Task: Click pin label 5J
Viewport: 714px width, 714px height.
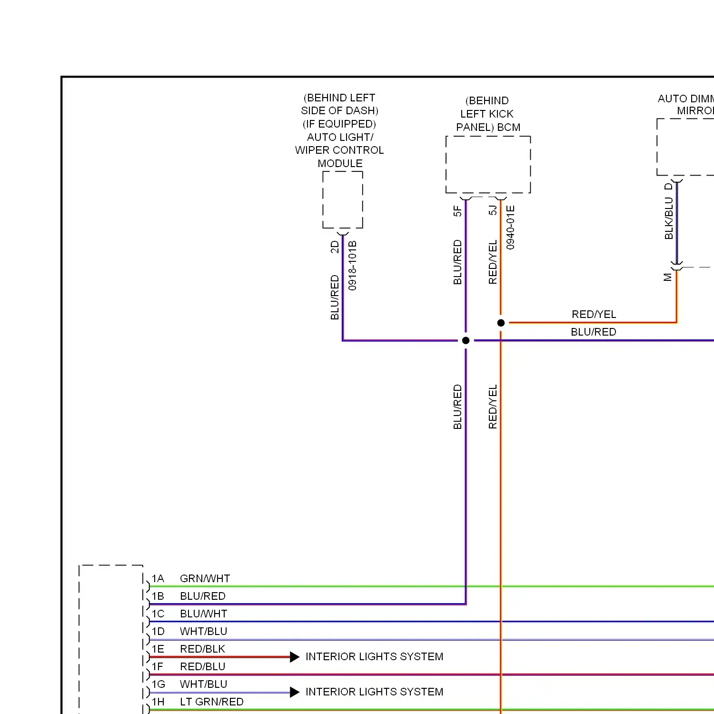Action: [493, 210]
